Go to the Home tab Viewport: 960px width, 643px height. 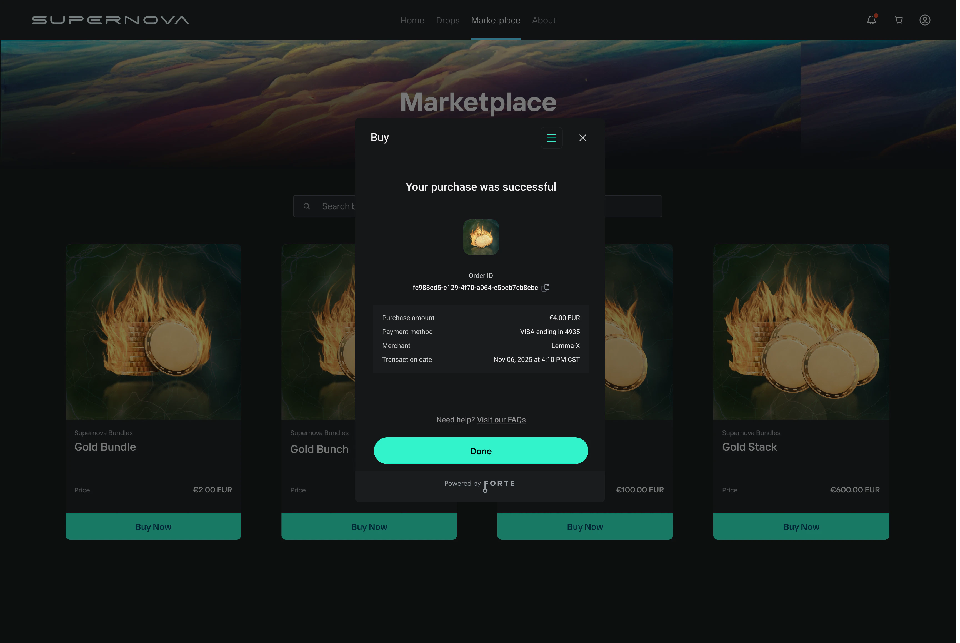tap(412, 20)
